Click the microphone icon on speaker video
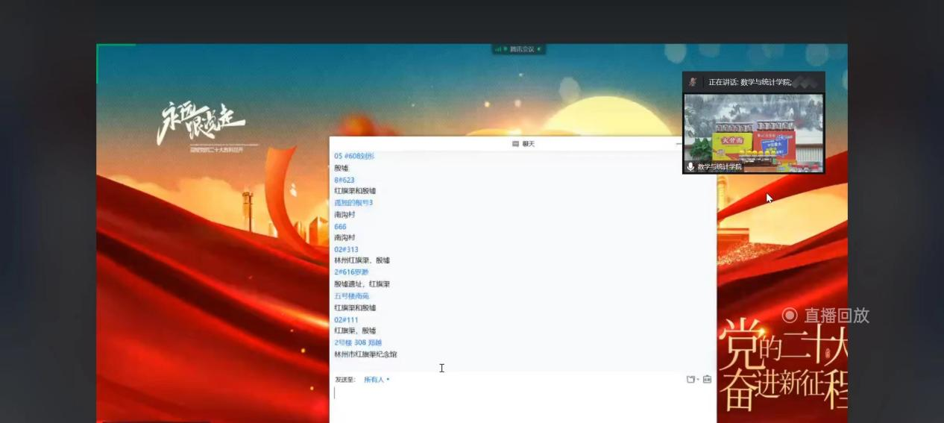944x423 pixels. pos(690,166)
